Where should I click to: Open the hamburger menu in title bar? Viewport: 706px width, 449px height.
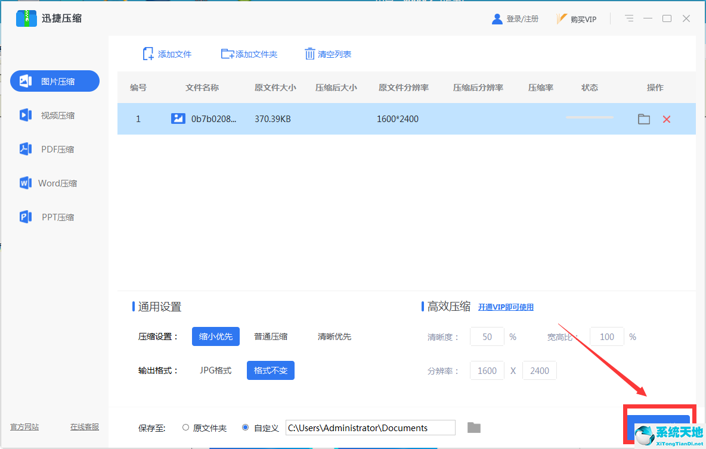(629, 18)
